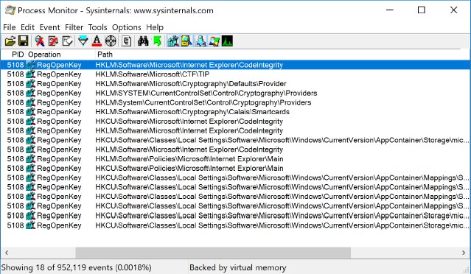Open the Filter funnel icon
Image resolution: width=471 pixels, height=274 pixels.
(83, 41)
